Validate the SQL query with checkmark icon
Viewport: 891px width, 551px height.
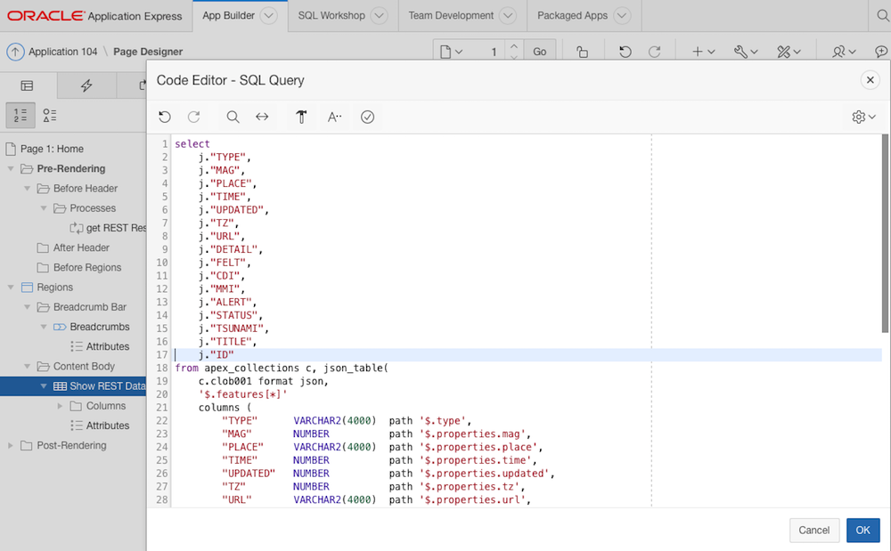coord(367,117)
